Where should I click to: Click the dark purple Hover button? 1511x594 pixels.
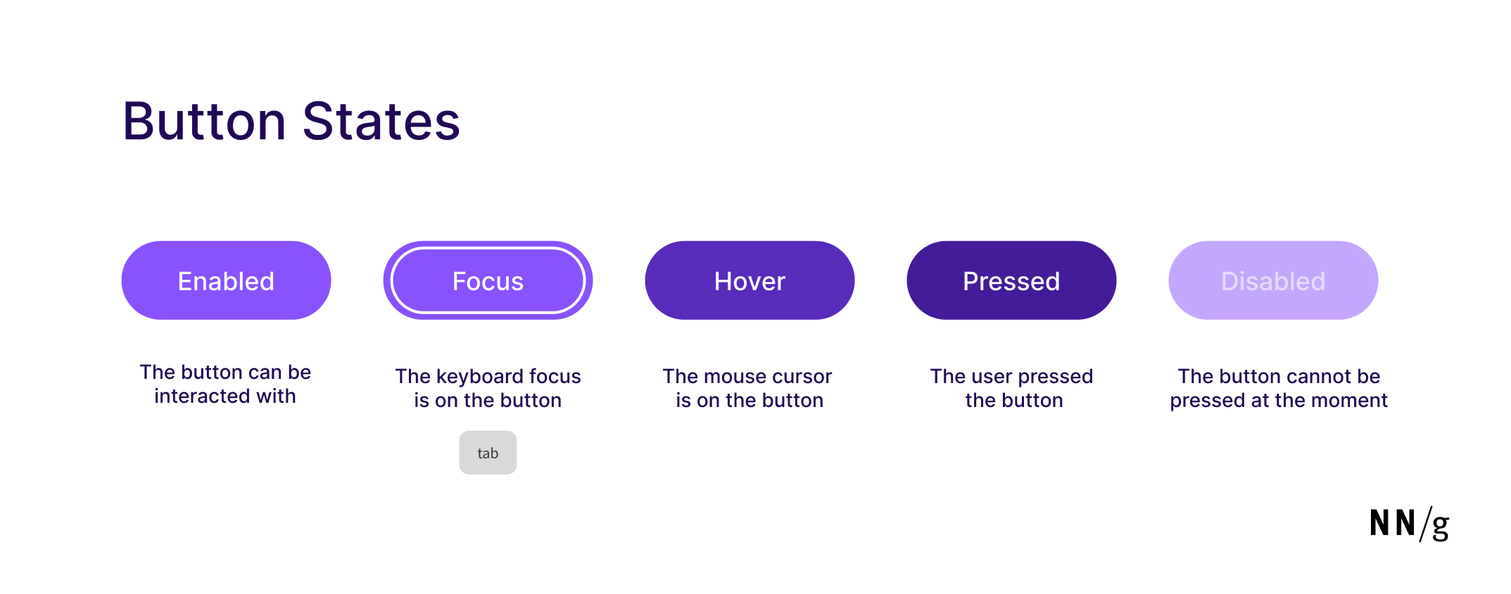[x=750, y=280]
